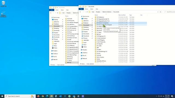Viewport: 175px width, 98px height.
Task: Click the Search Documents field
Action: [x=169, y=12]
